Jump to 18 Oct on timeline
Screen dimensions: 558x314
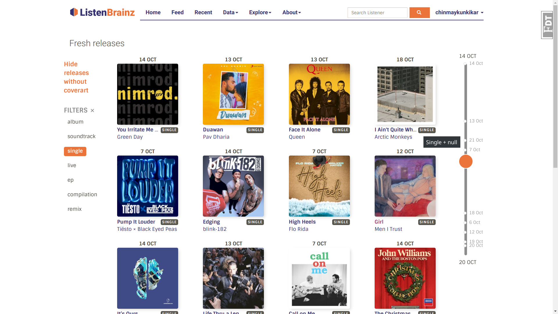pos(476,213)
